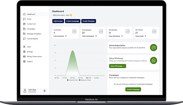Image resolution: width=183 pixels, height=105 pixels.
Task: Open the View profile link
Action: pos(32,92)
